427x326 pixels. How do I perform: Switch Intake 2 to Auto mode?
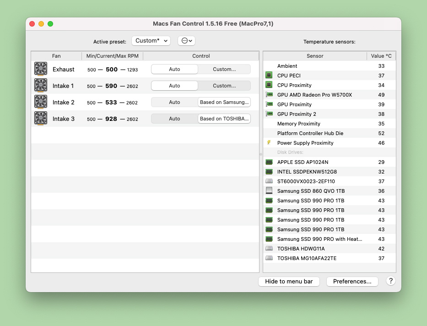coord(174,102)
